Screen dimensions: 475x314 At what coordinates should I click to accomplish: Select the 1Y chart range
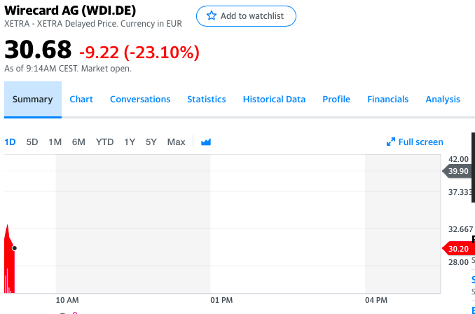click(130, 142)
